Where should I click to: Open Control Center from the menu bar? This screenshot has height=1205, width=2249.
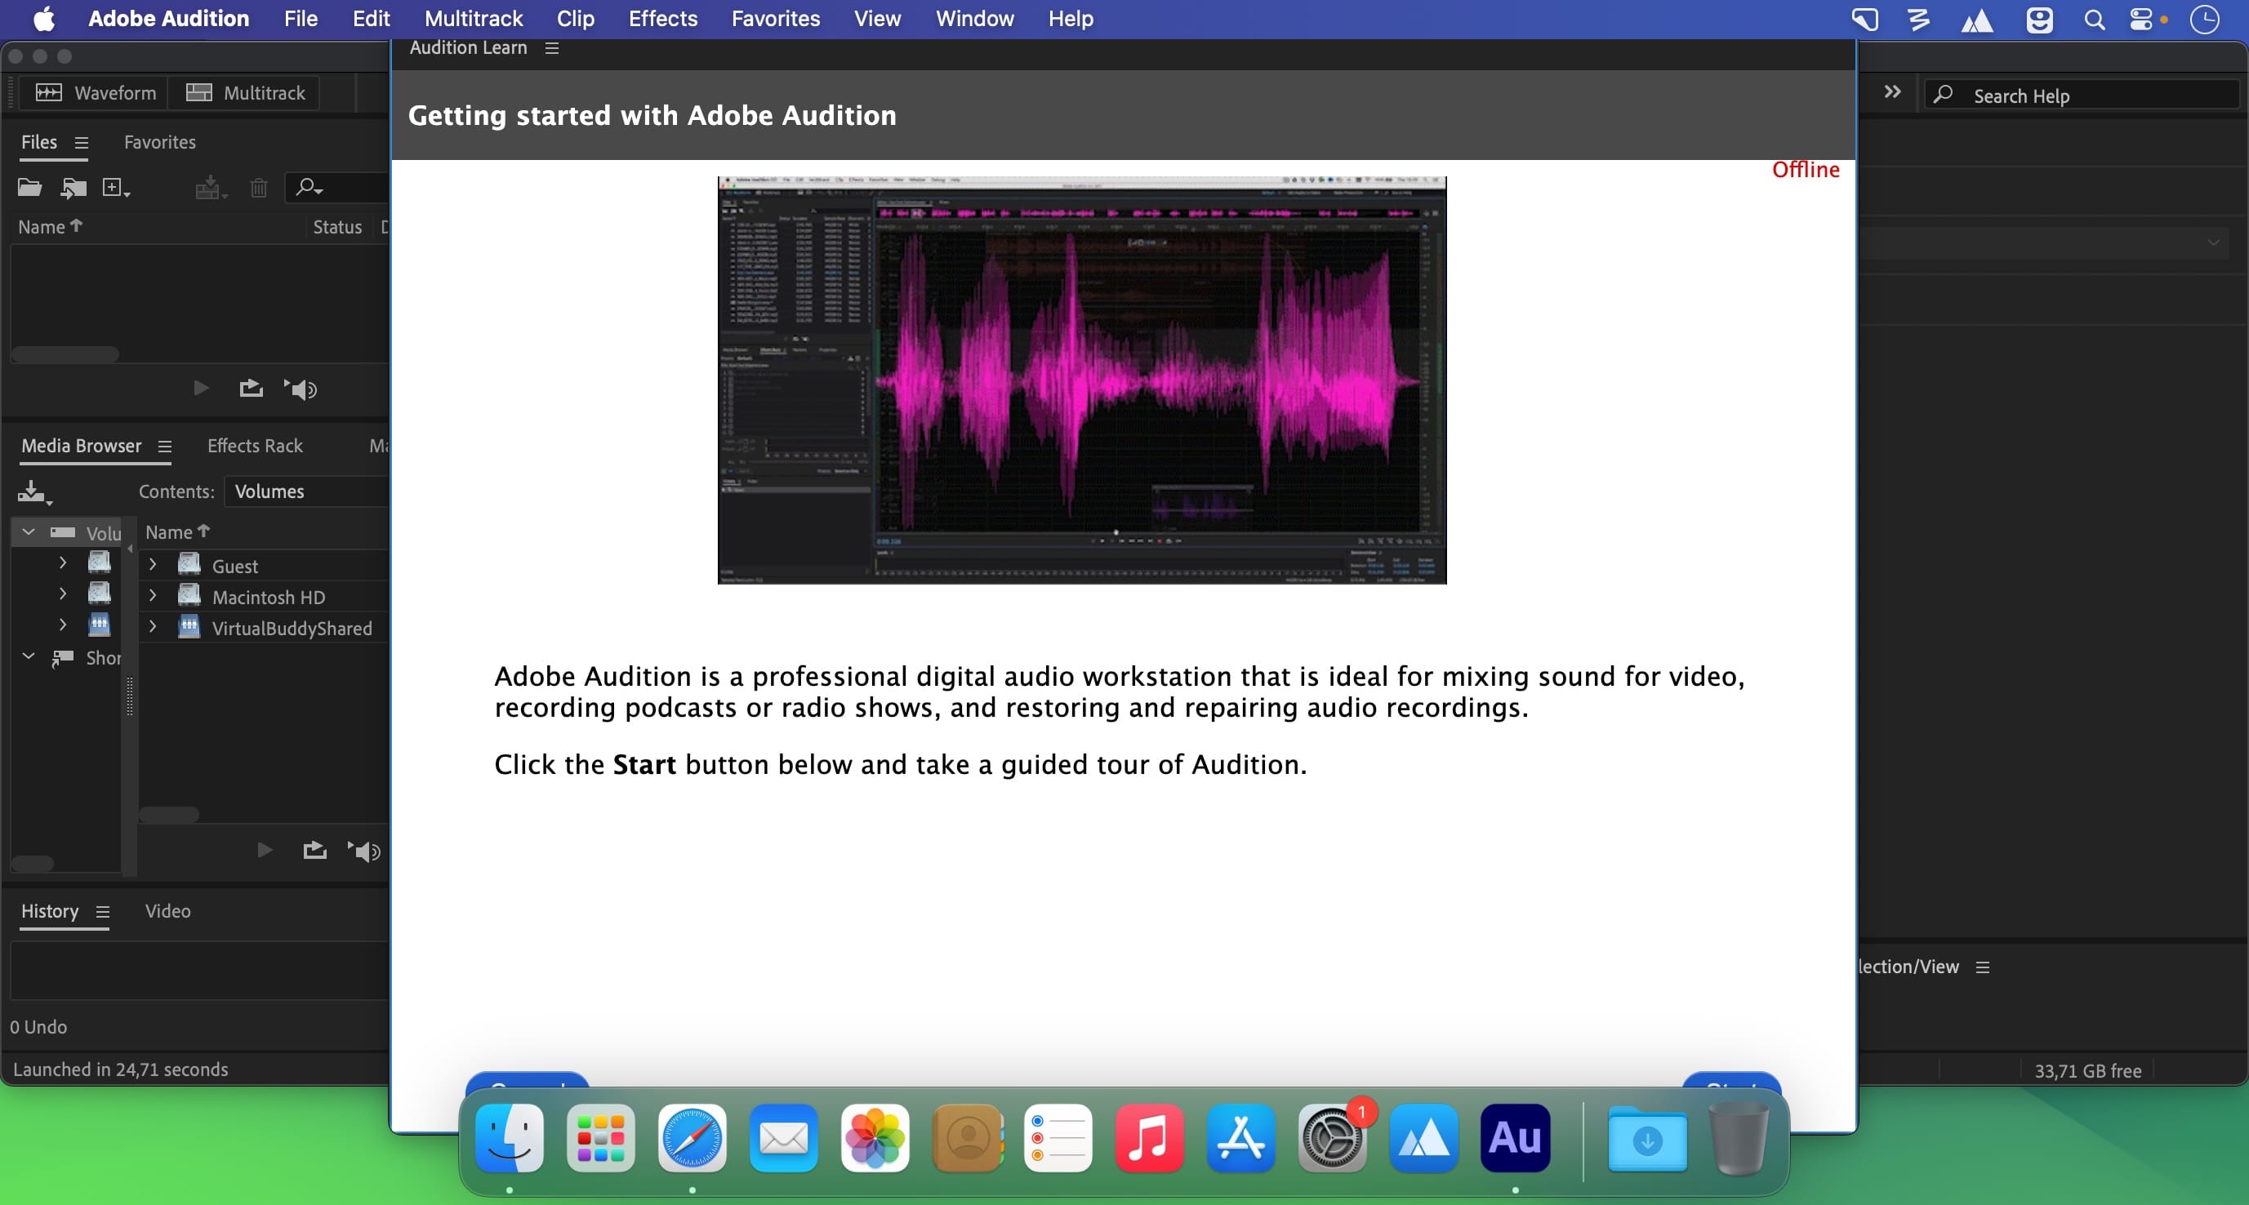tap(2142, 20)
